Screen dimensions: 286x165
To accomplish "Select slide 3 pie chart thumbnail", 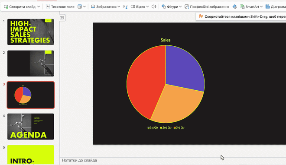I will click(31, 95).
